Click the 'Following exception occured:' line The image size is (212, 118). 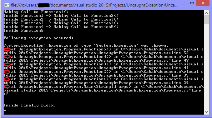tap(38, 38)
